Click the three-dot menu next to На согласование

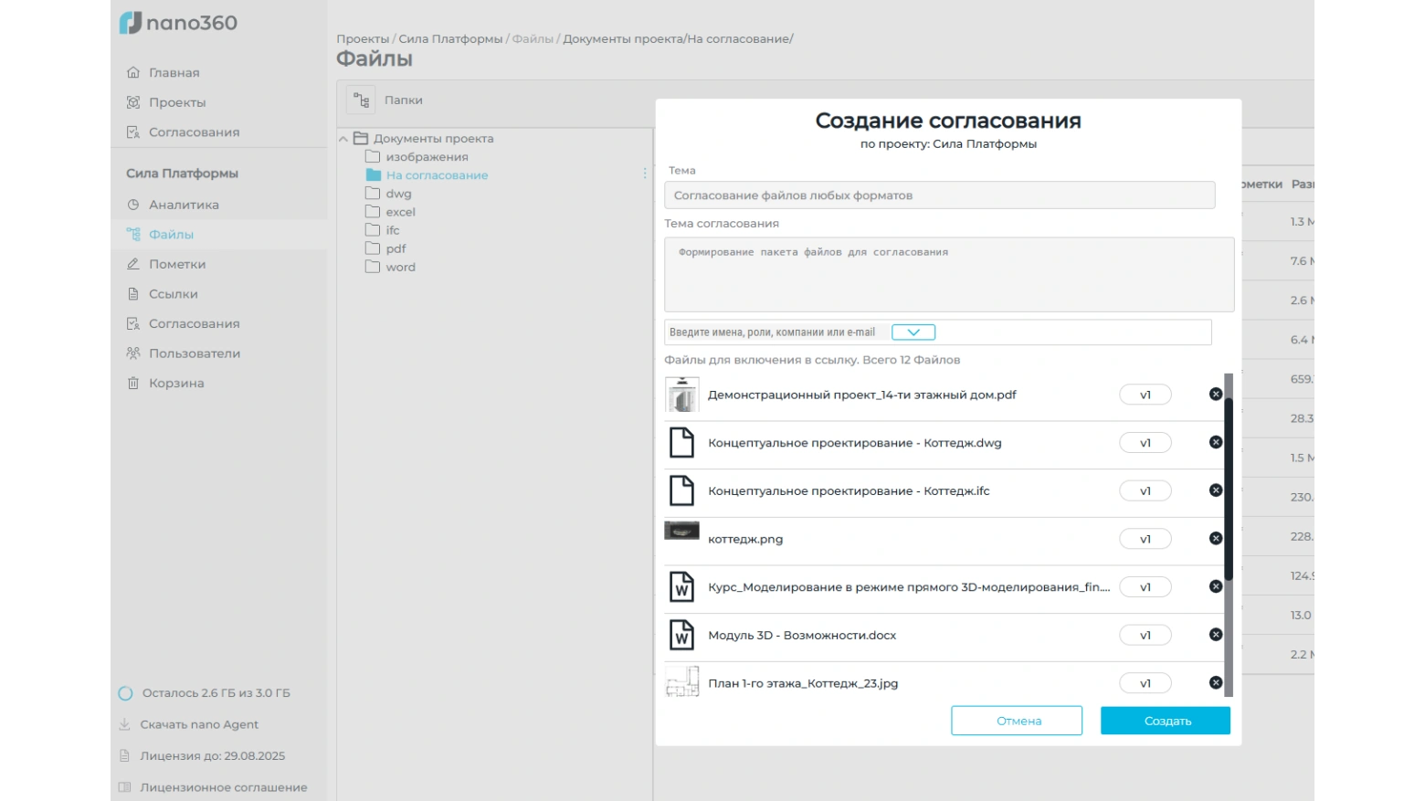pyautogui.click(x=645, y=174)
